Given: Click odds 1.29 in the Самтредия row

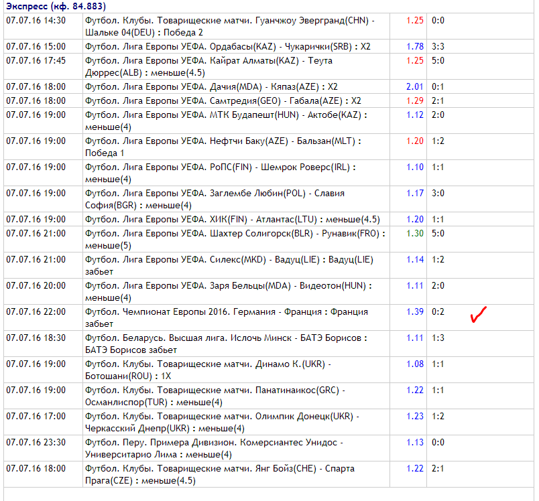Looking at the screenshot, I should [415, 100].
